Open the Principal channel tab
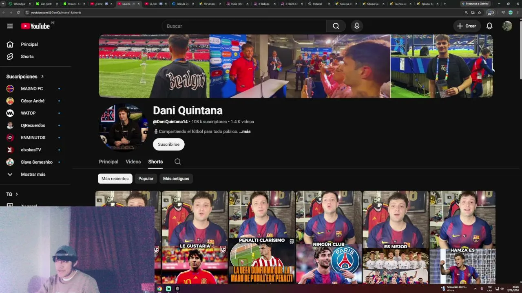Screen dimensions: 522x293 108,162
